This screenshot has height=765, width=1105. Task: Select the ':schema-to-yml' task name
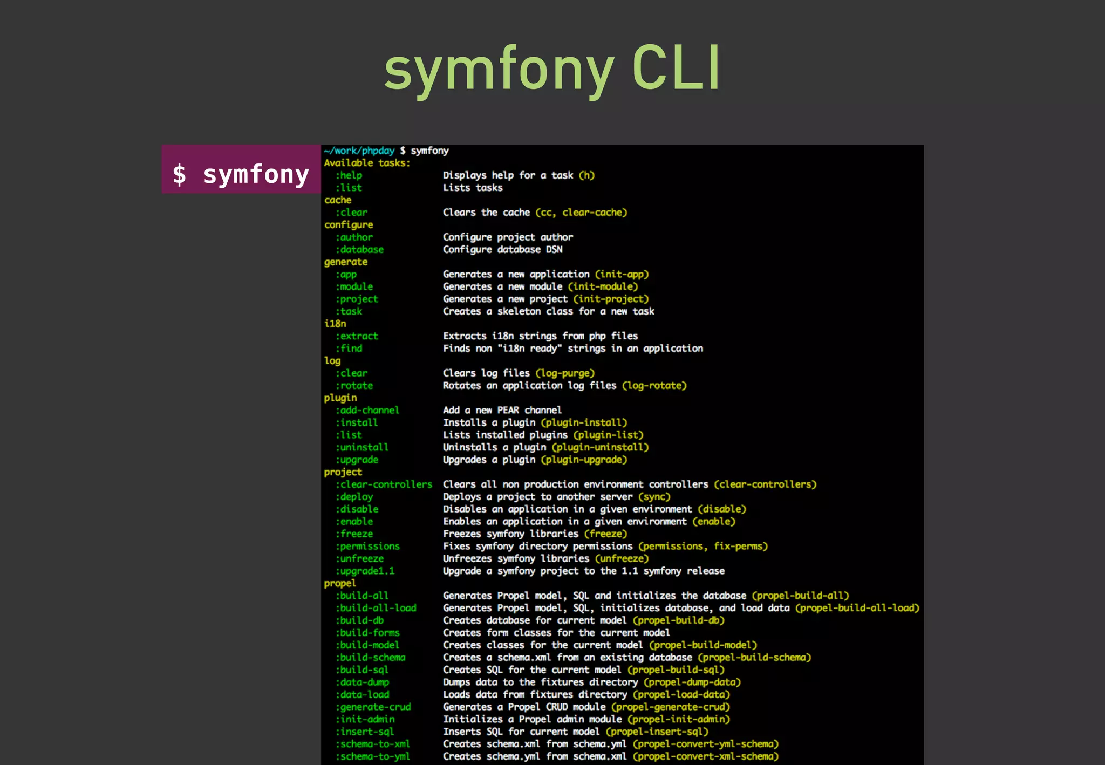(x=373, y=757)
